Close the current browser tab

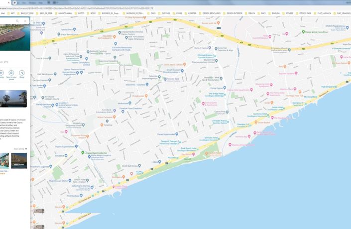[9, 2]
